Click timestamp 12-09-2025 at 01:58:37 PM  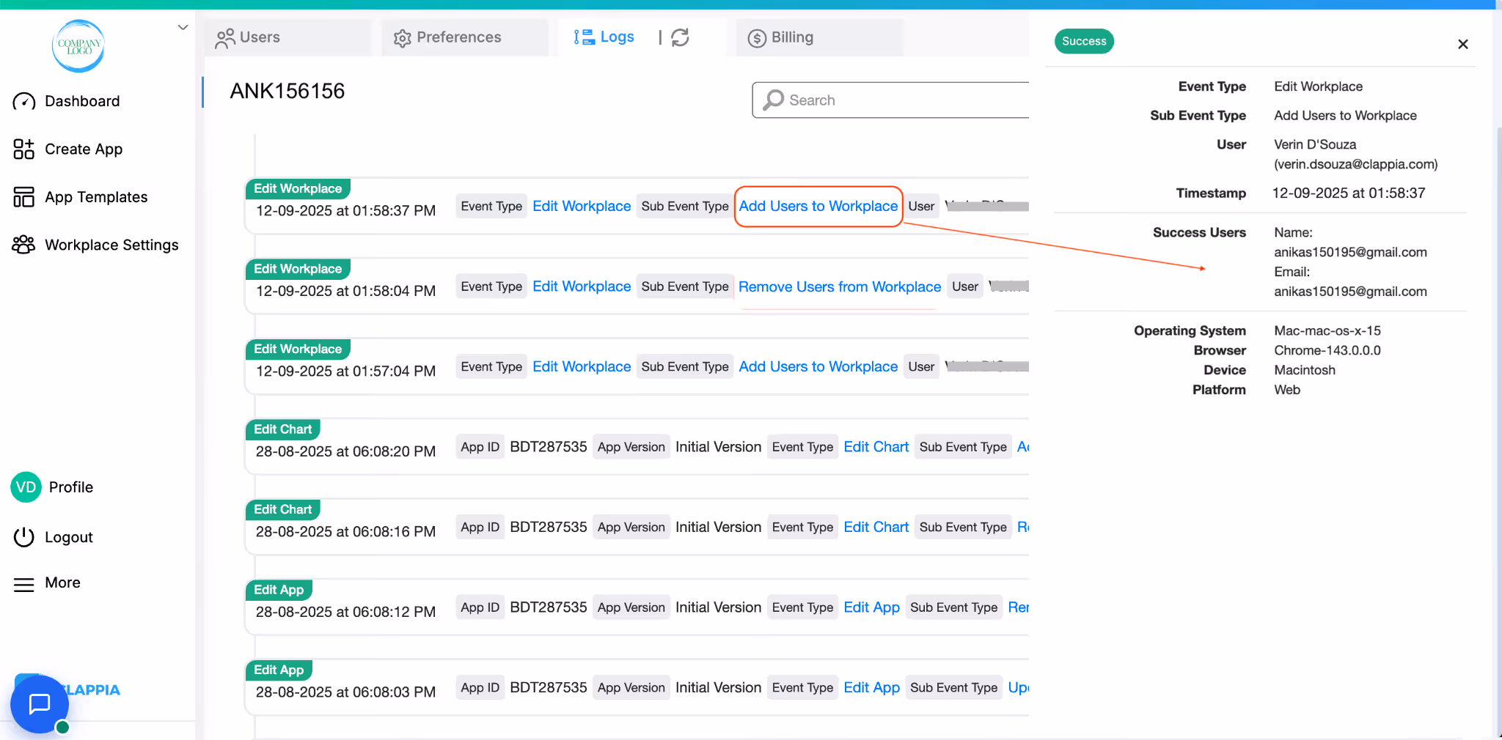[x=345, y=211]
